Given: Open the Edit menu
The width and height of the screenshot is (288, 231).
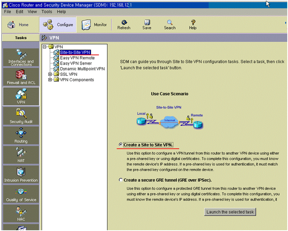Looking at the screenshot, I should 19,12.
